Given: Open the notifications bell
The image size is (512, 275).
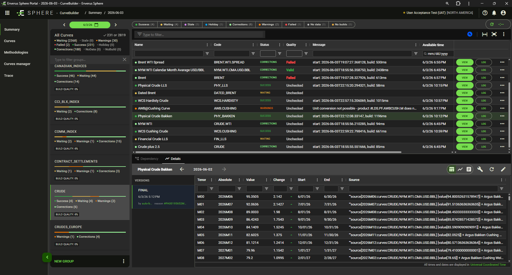Looking at the screenshot, I should 494,13.
